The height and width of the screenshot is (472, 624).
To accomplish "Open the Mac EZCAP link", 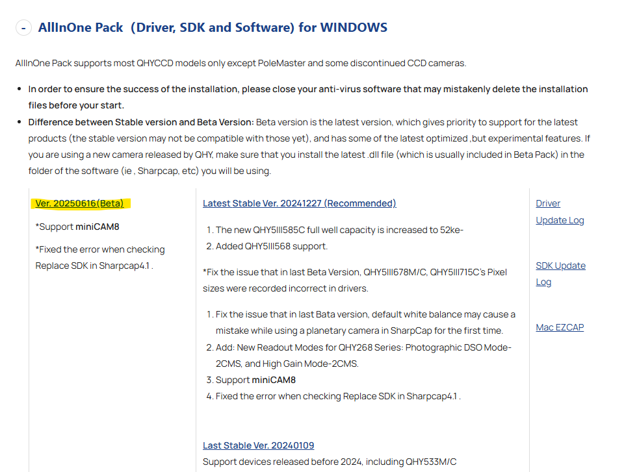I will click(x=560, y=327).
